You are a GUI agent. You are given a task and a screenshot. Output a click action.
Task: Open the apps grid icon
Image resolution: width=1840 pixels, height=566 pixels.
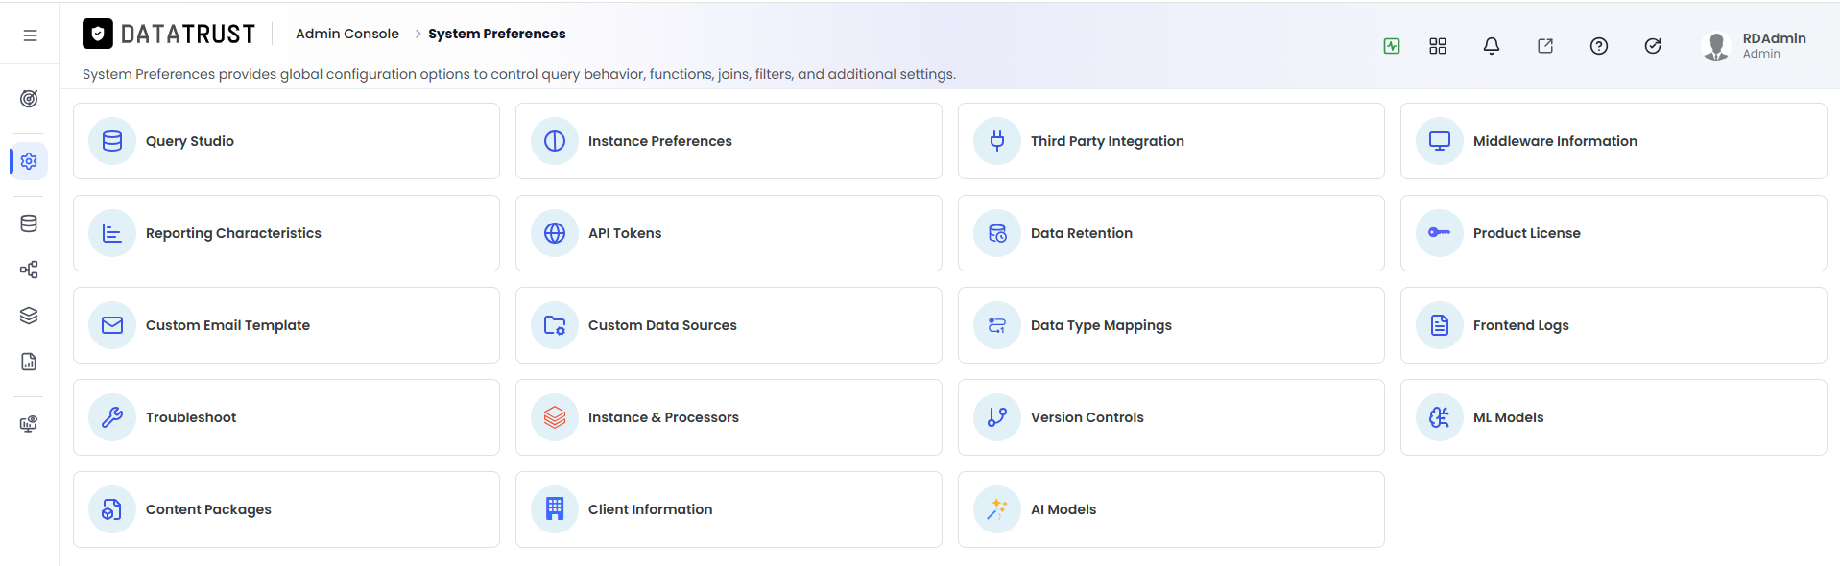pyautogui.click(x=1437, y=46)
